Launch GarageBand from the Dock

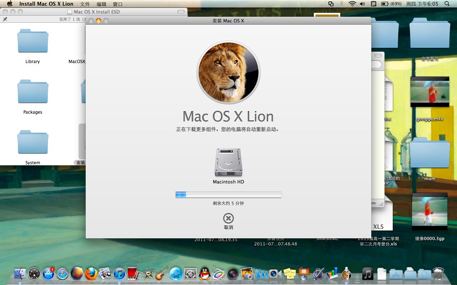[x=161, y=274]
